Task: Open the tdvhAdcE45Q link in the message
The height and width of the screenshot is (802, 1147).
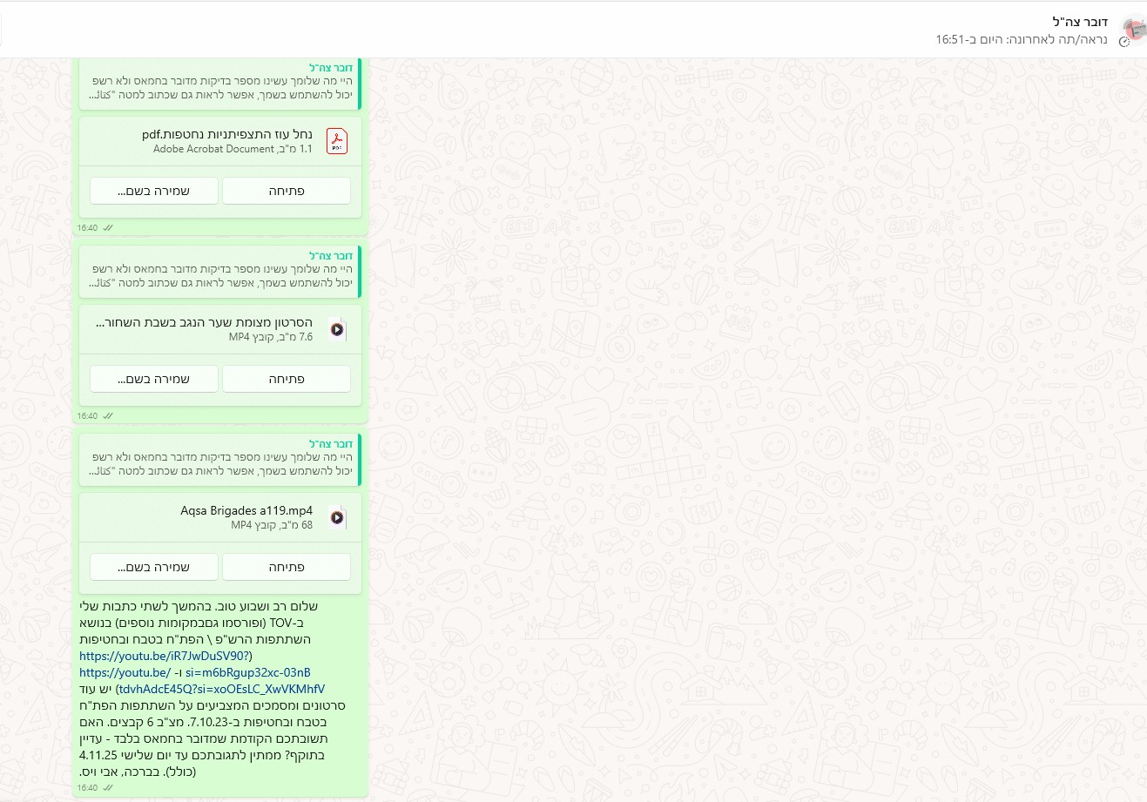Action: coord(221,689)
